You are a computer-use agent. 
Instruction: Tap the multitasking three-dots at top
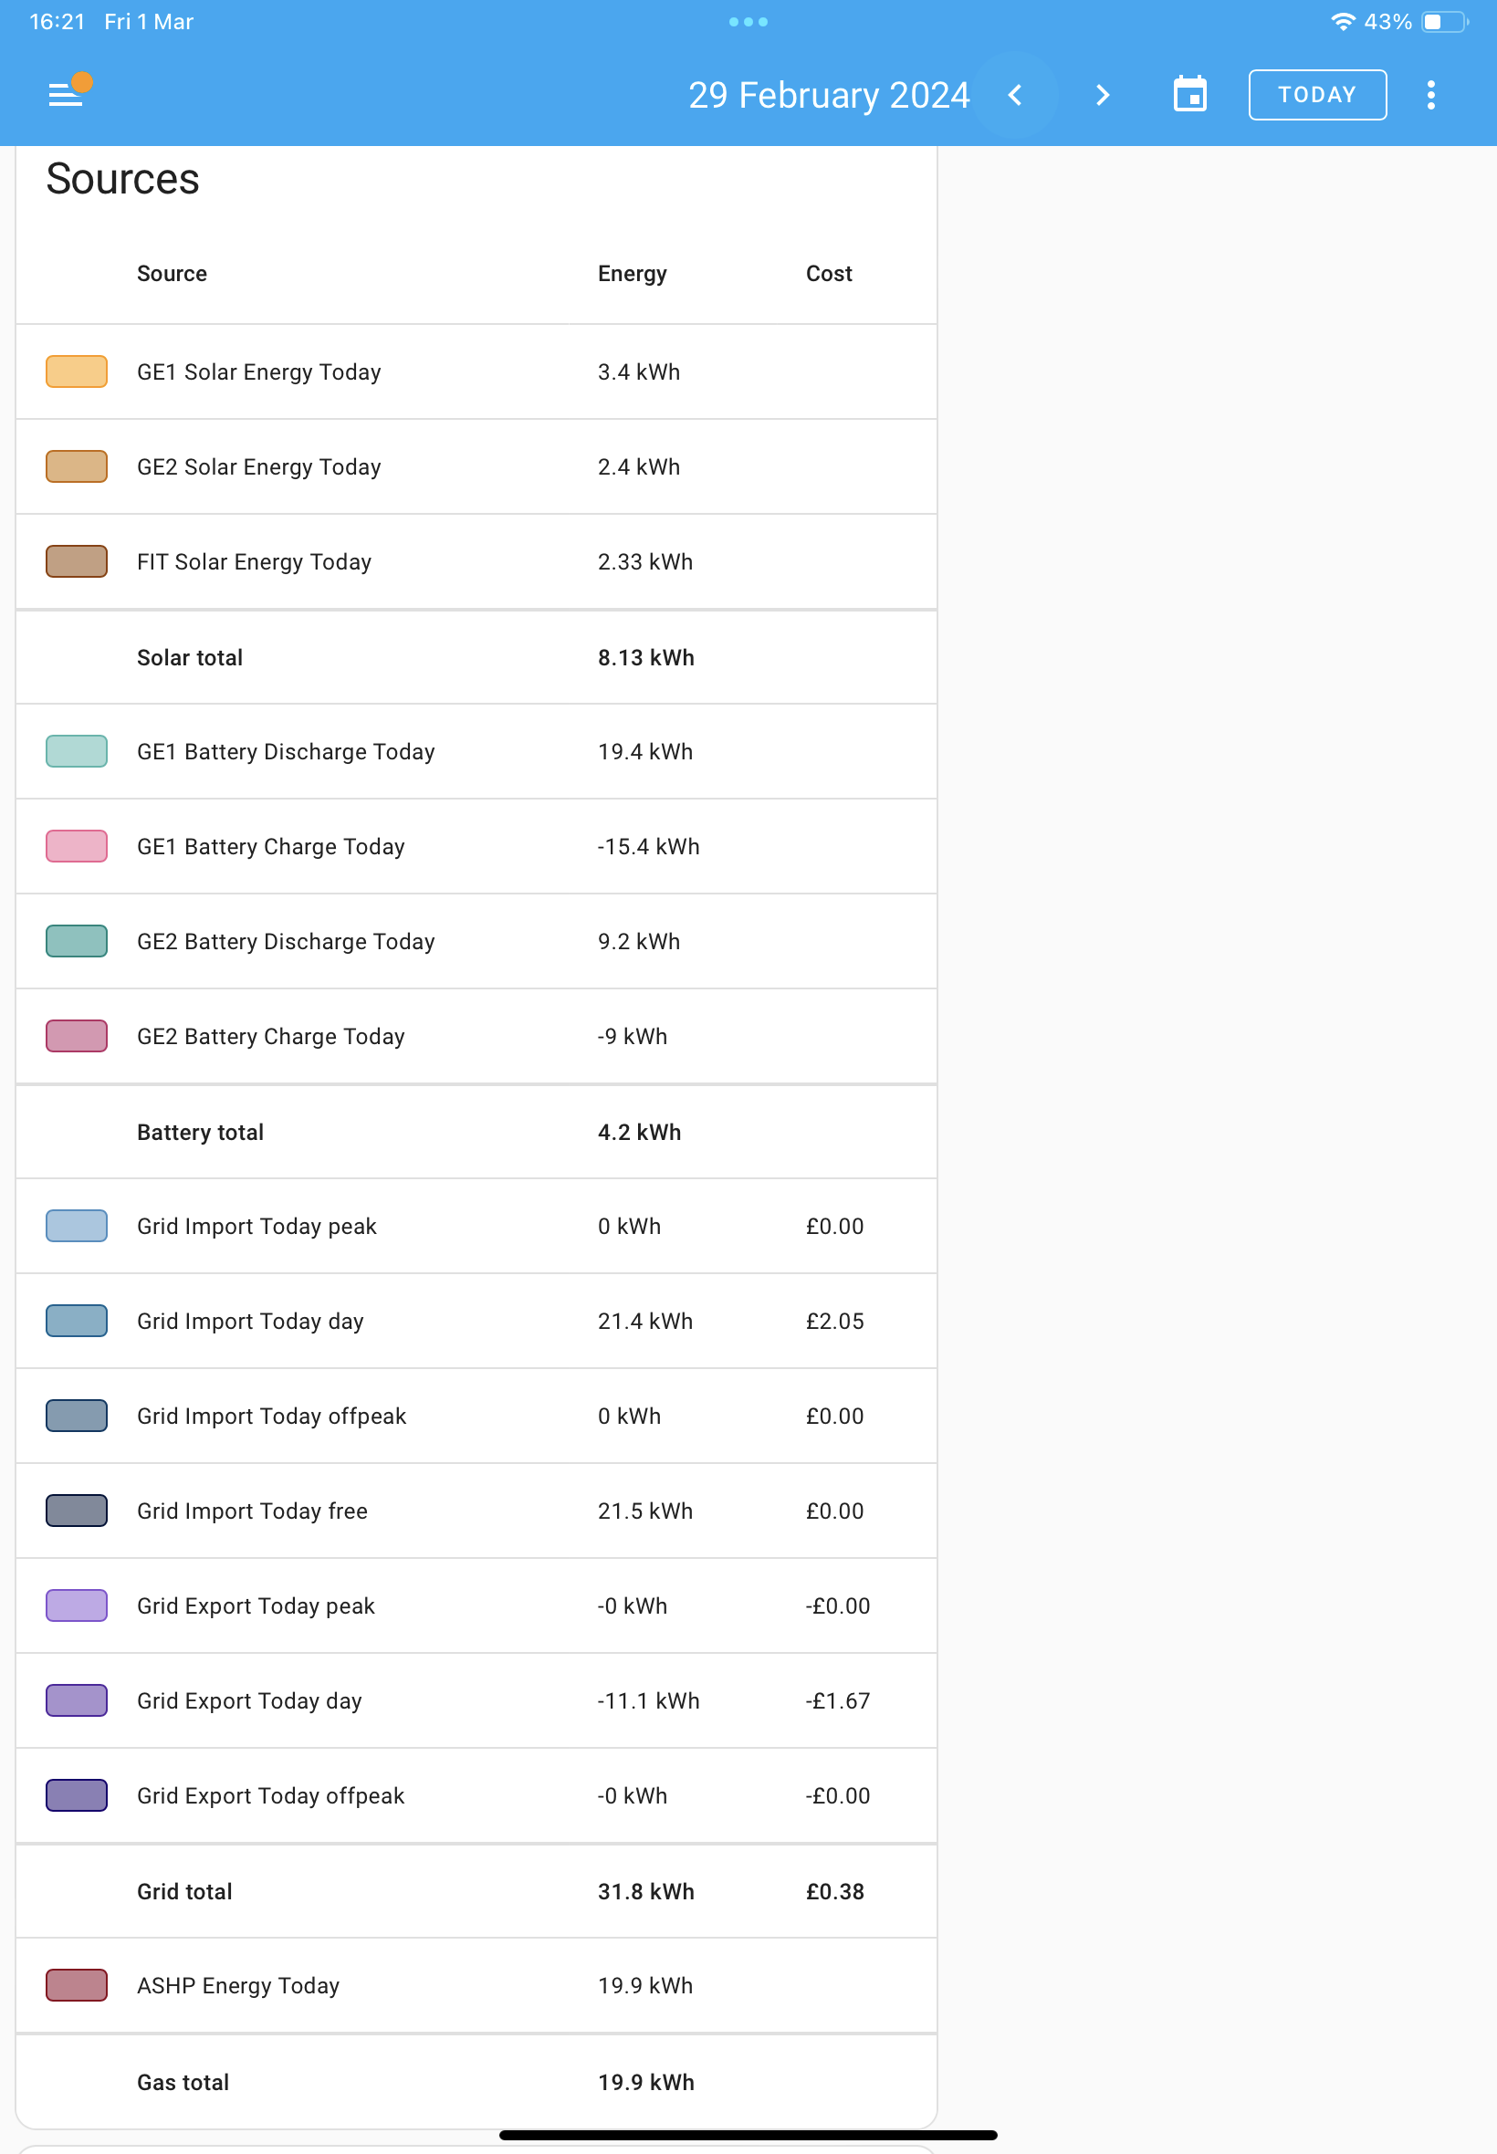[x=748, y=22]
